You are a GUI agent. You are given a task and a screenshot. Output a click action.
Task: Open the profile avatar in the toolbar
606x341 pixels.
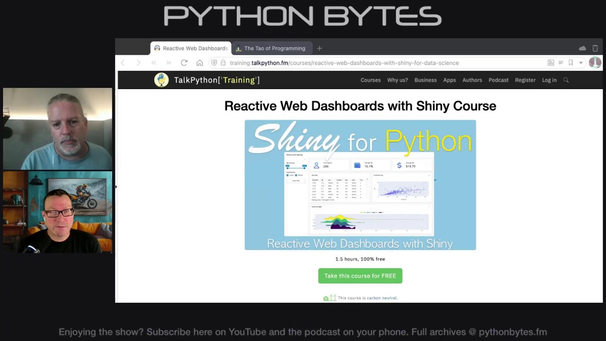pyautogui.click(x=595, y=63)
